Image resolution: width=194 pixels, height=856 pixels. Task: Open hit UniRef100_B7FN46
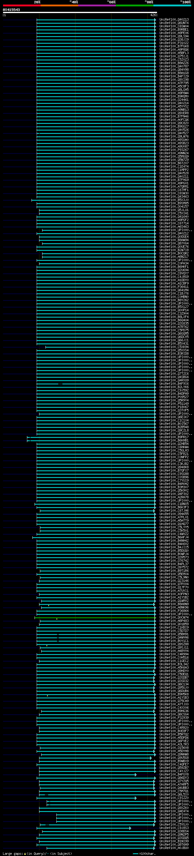click(174, 116)
